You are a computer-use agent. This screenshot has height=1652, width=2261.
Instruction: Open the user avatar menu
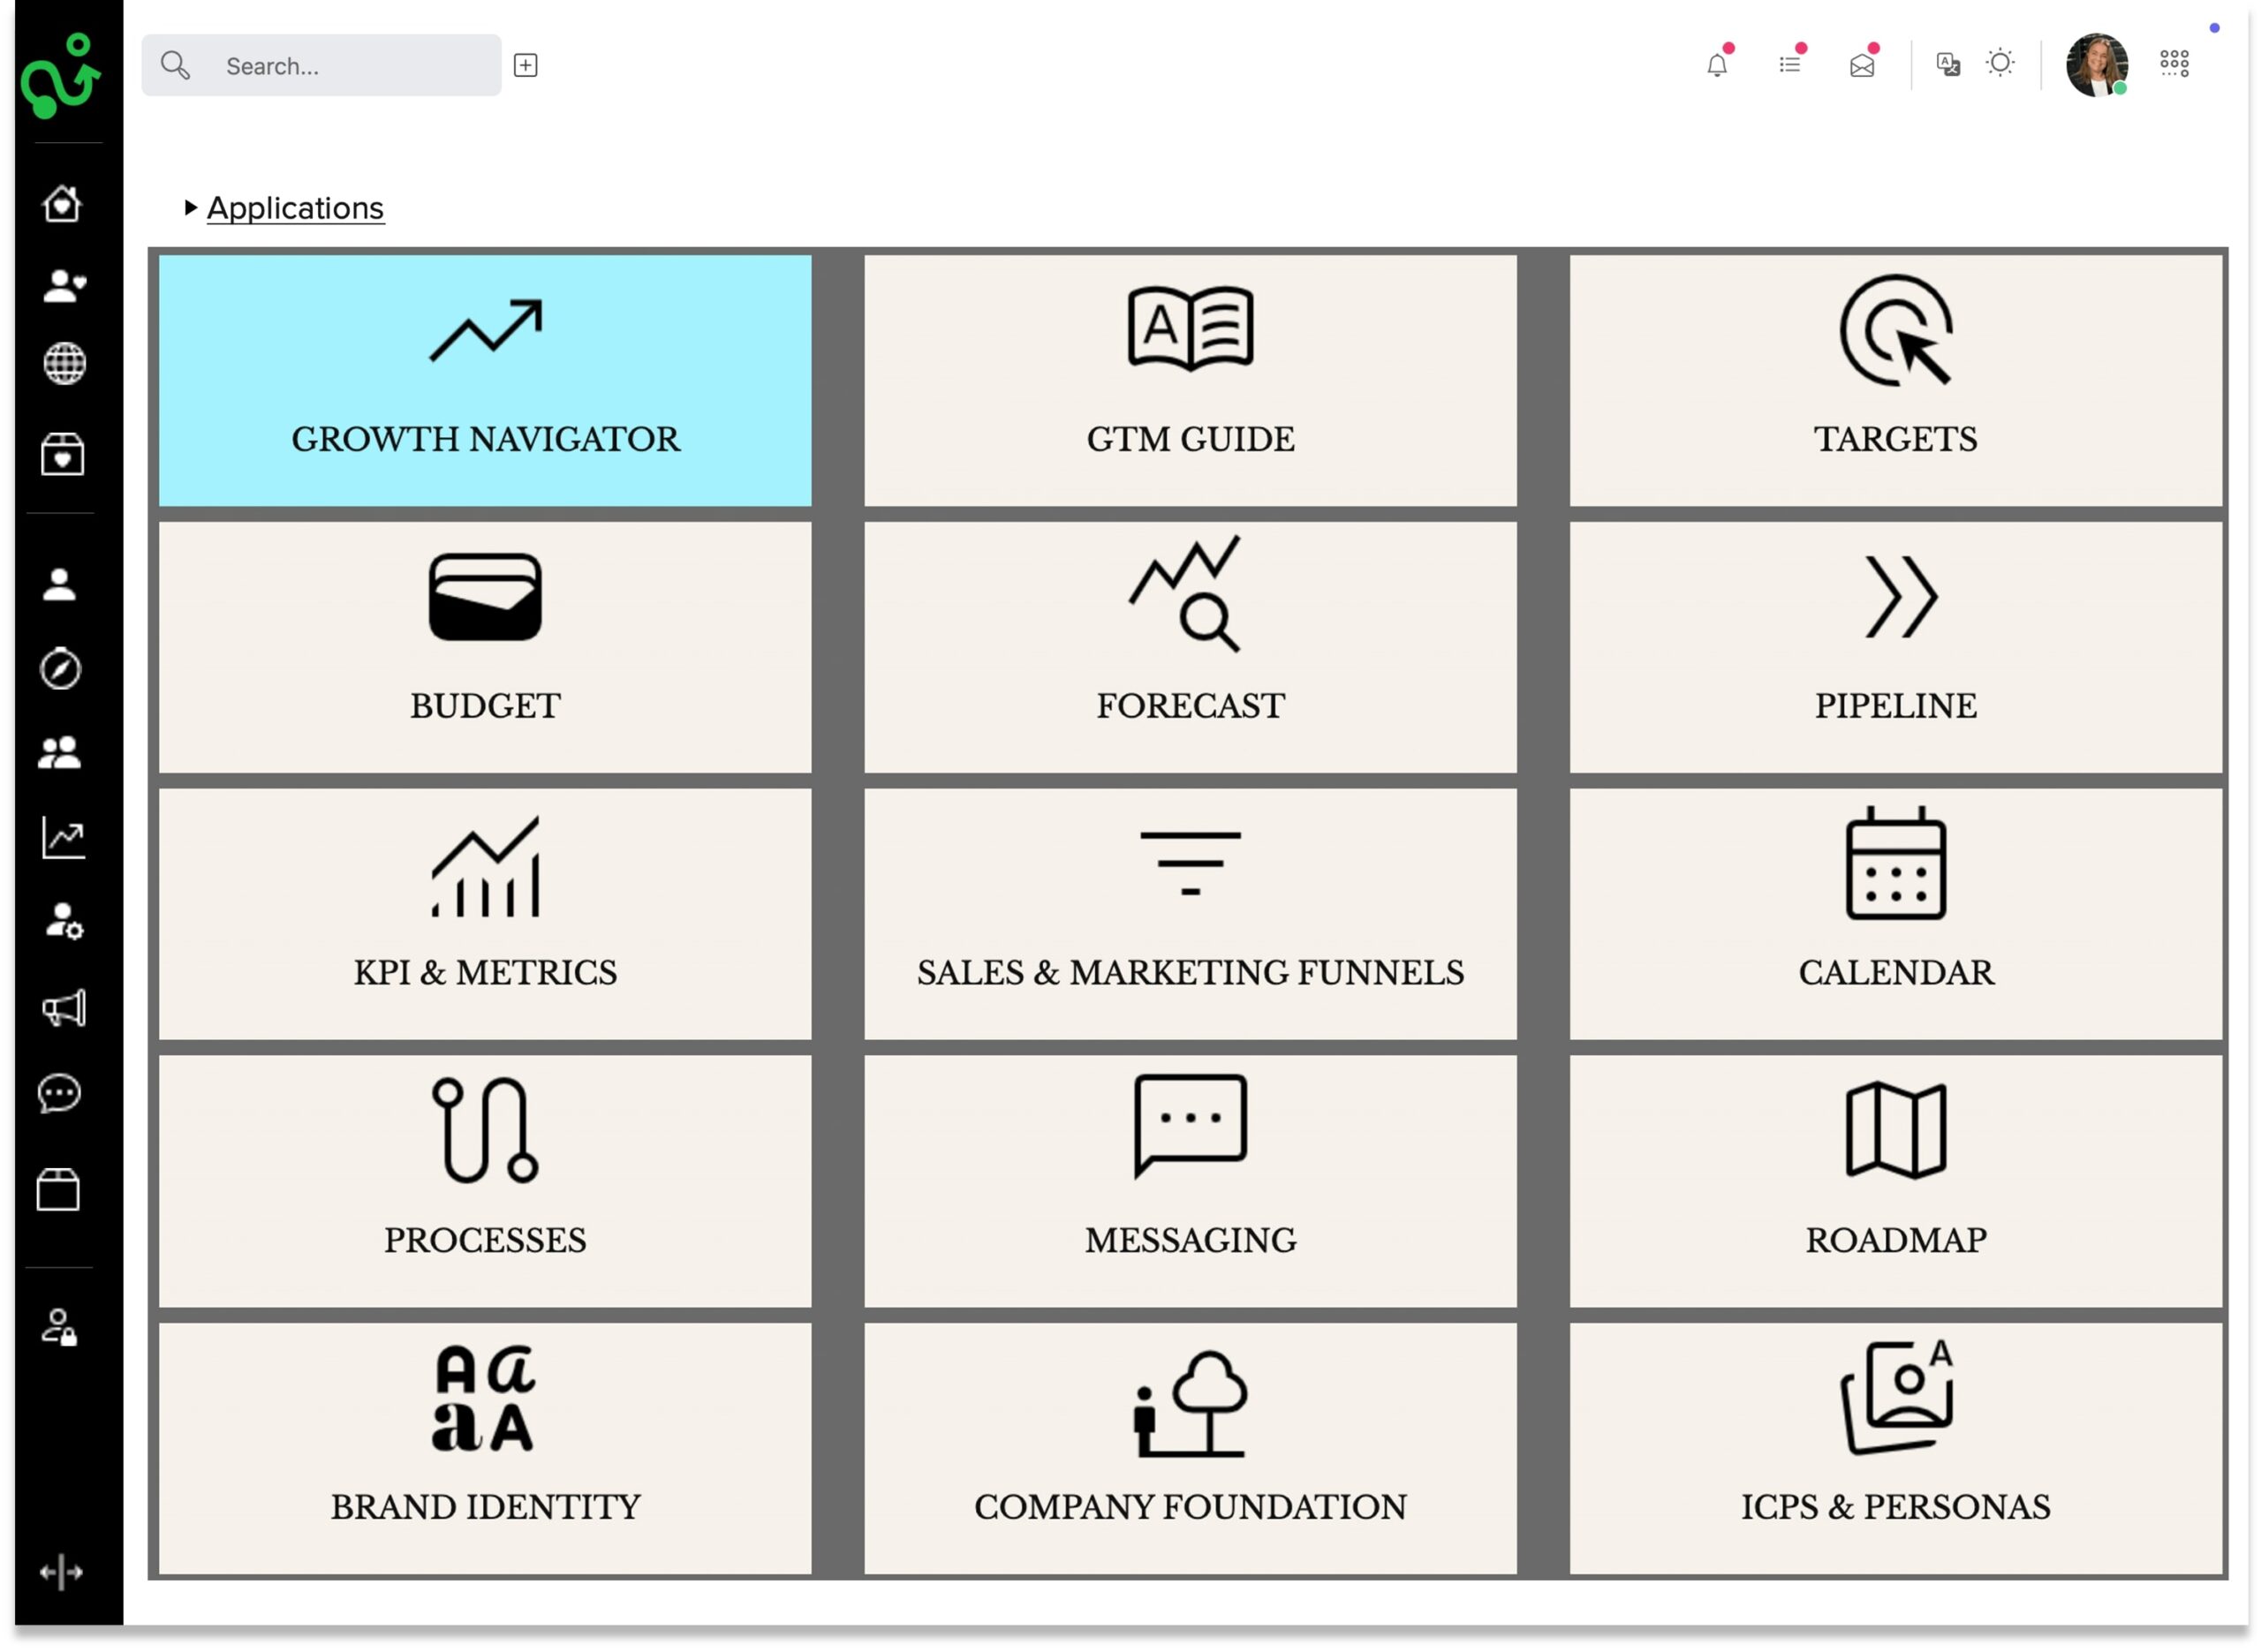pos(2098,65)
